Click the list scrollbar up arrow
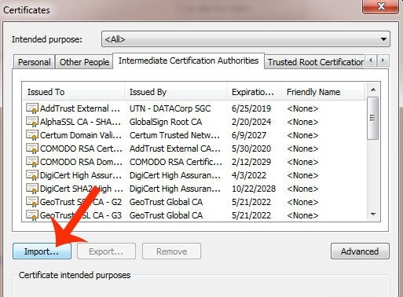 [373, 90]
